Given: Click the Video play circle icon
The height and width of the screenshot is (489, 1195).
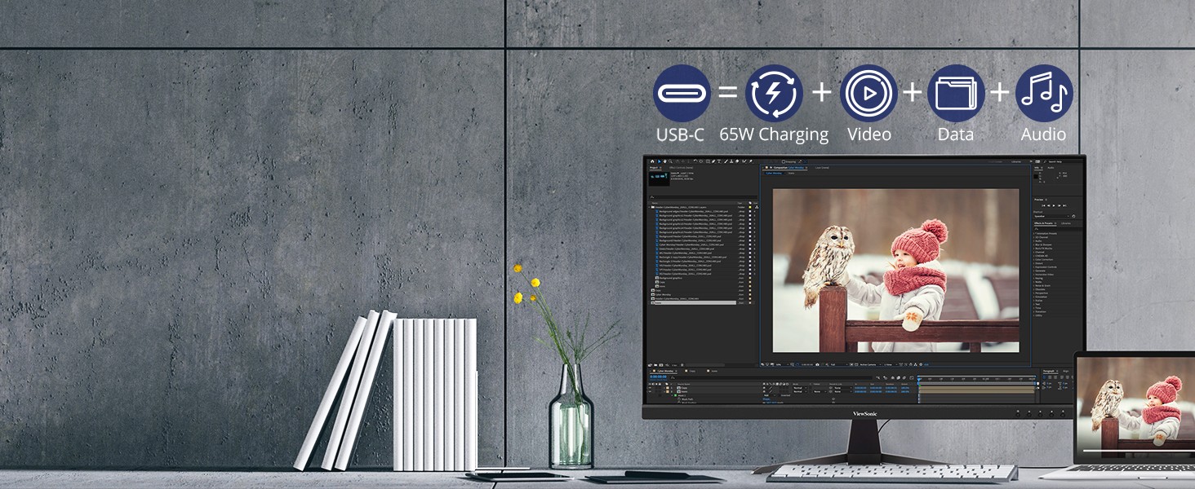Looking at the screenshot, I should [868, 93].
